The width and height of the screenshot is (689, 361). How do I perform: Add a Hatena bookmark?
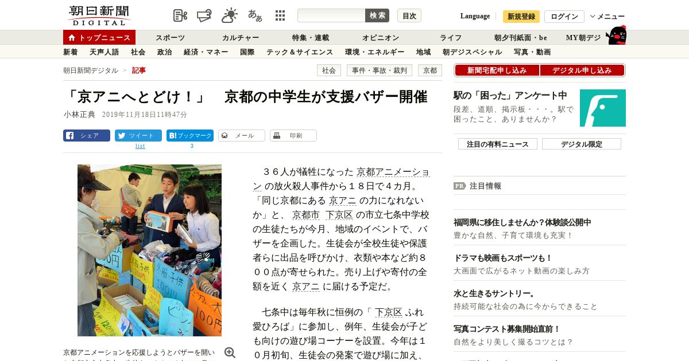pyautogui.click(x=190, y=136)
